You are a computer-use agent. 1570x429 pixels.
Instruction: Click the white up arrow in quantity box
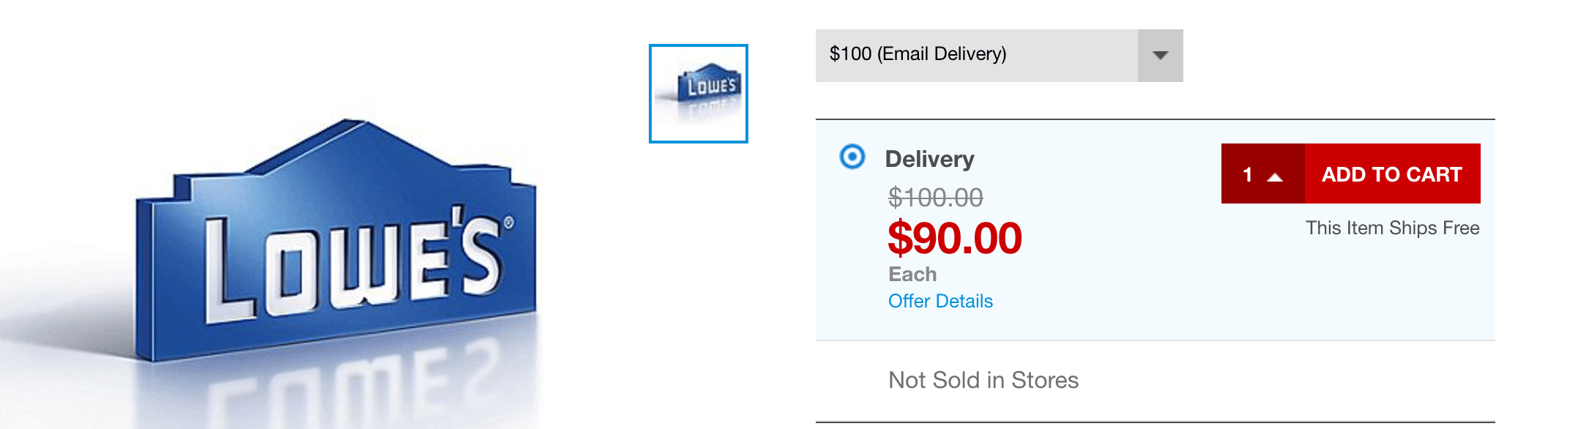click(x=1275, y=177)
